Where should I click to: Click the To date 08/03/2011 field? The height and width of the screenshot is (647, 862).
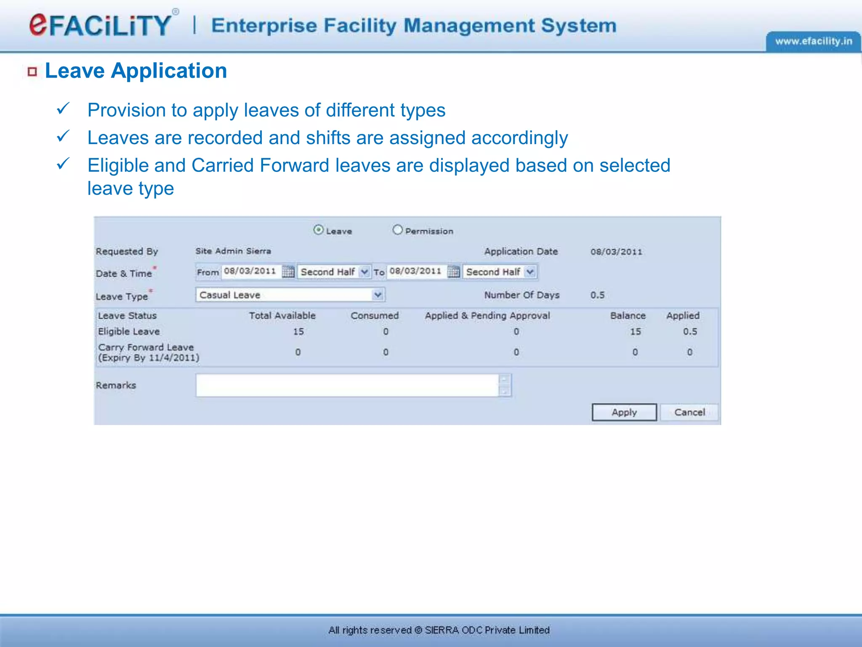(x=416, y=271)
